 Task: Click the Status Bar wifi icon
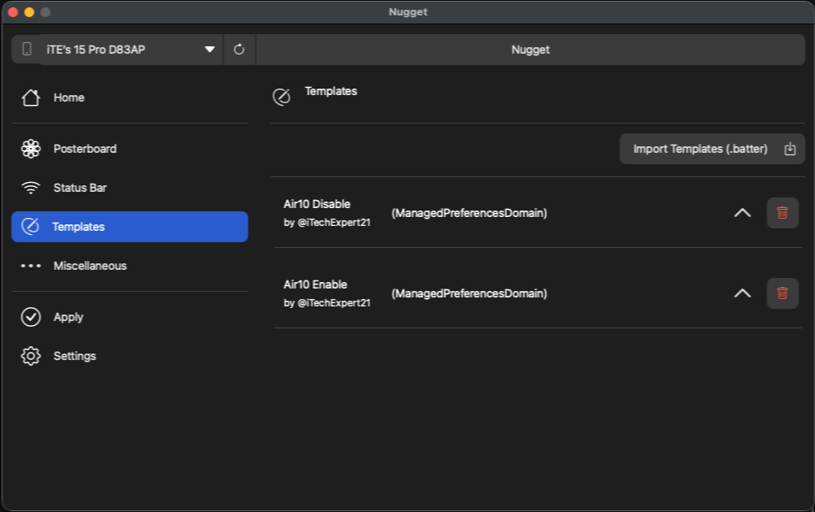click(31, 188)
